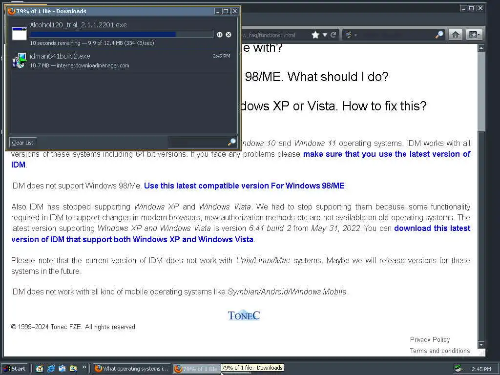Click the URL bar address text
This screenshot has height=375, width=500.
[269, 35]
